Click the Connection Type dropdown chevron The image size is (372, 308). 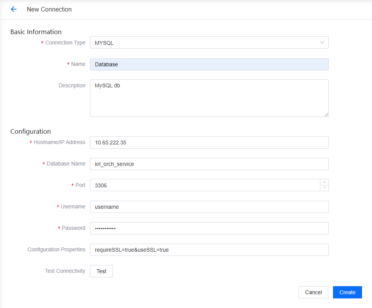coord(323,43)
